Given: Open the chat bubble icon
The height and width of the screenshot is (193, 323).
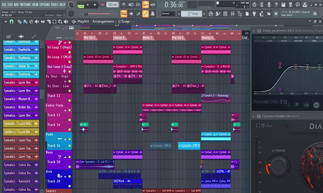Looking at the screenshot, I should pyautogui.click(x=298, y=4).
